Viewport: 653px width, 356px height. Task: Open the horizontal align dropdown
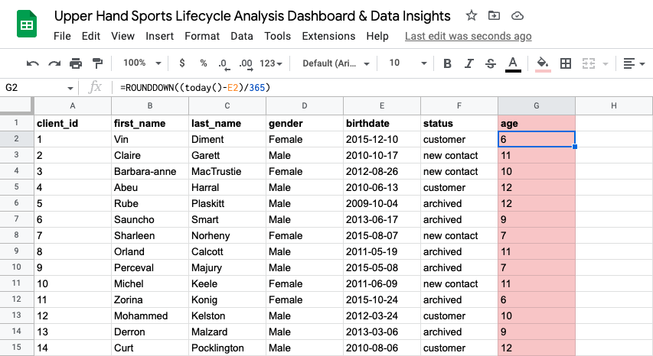[634, 63]
